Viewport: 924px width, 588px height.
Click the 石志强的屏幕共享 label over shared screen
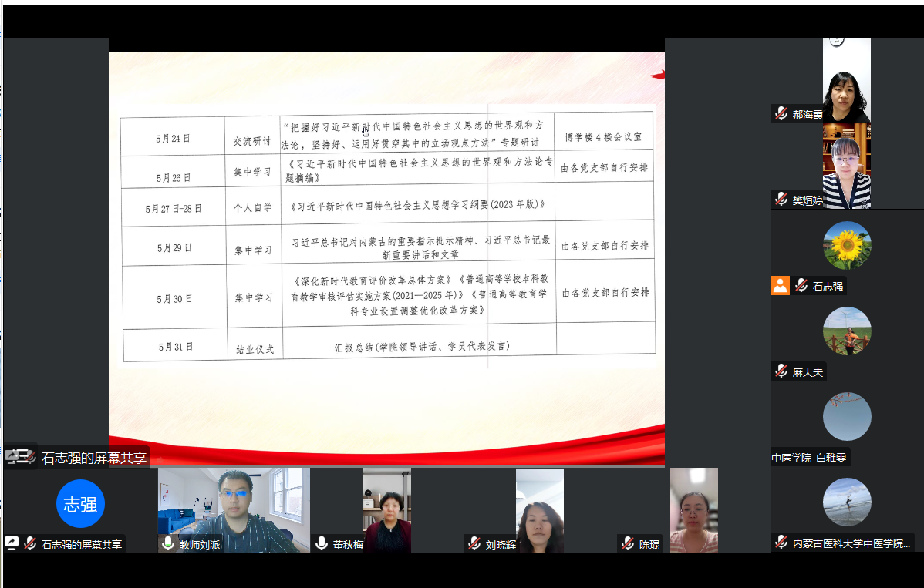coord(93,458)
